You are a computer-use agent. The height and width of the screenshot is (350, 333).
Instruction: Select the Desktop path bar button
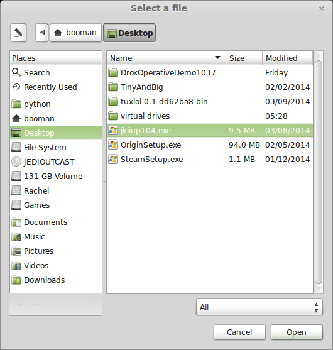129,33
